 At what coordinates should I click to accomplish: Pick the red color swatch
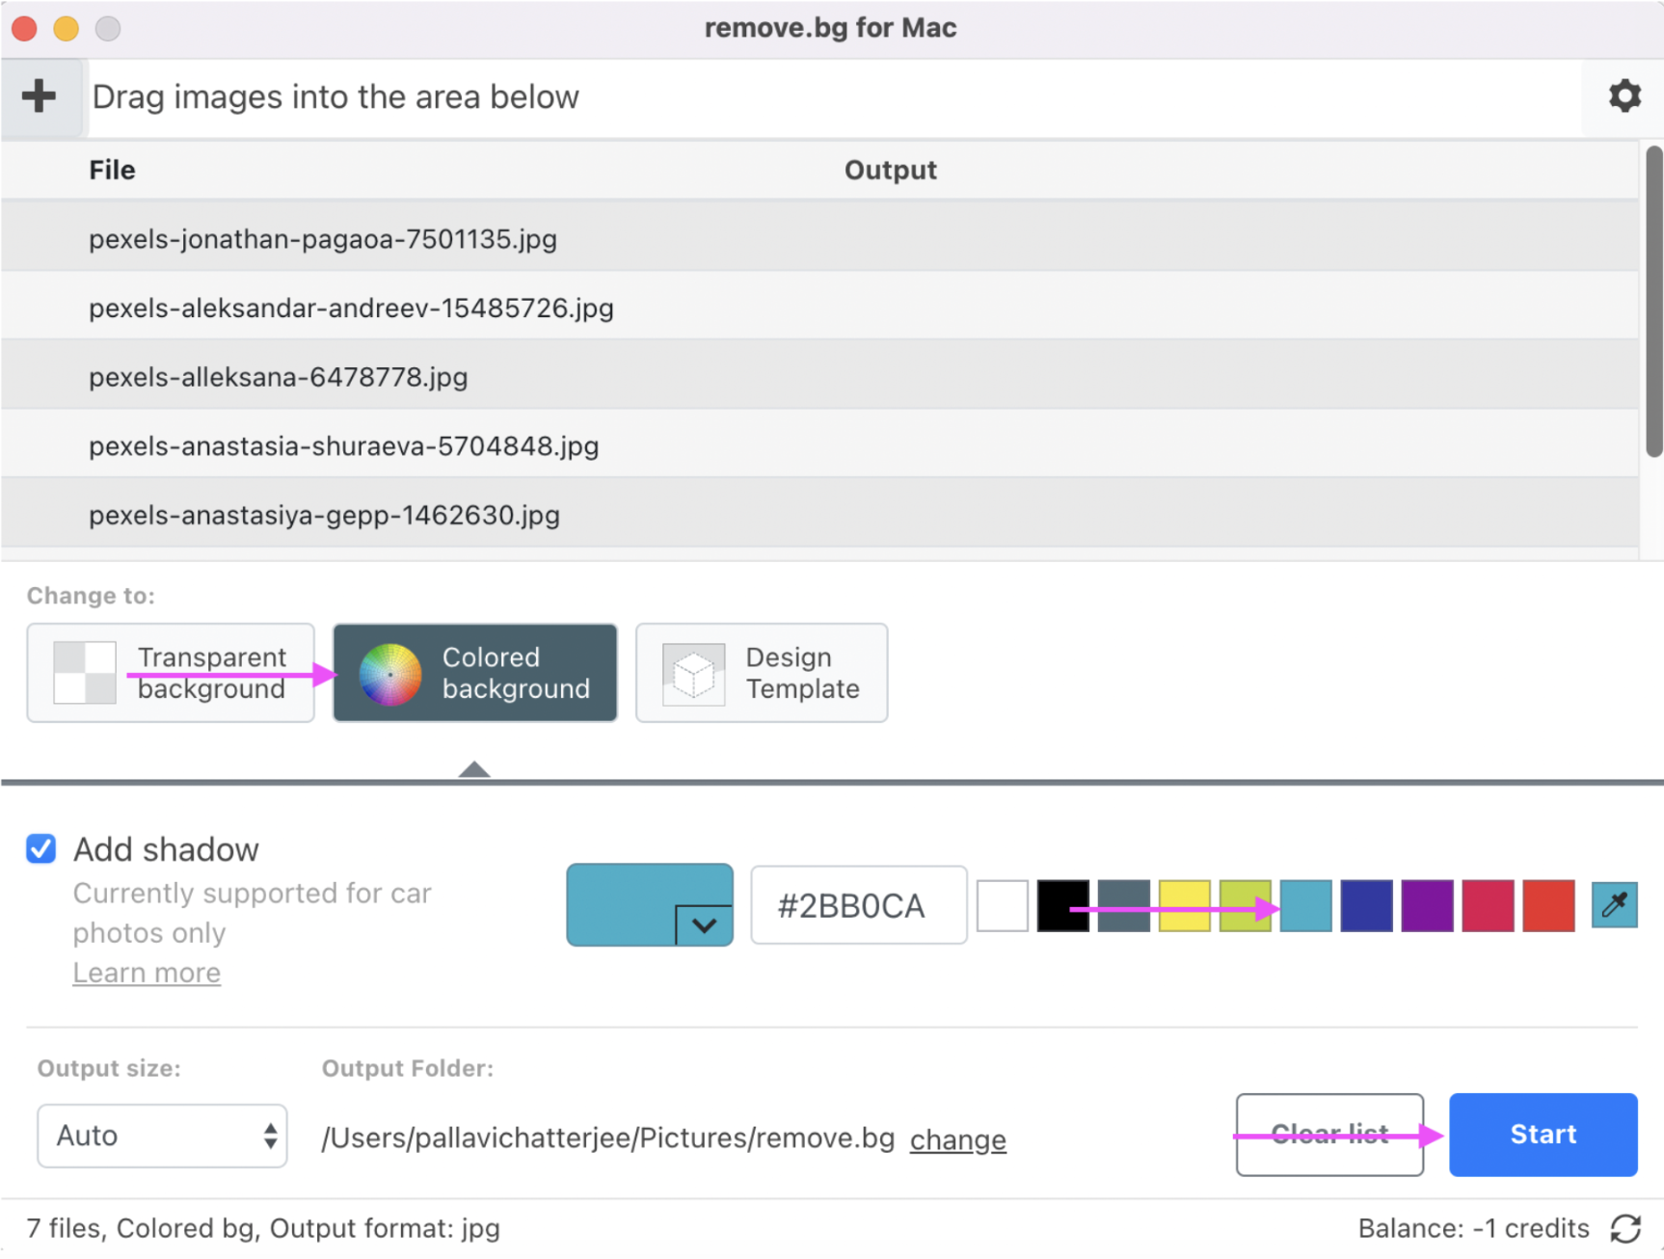pyautogui.click(x=1549, y=906)
